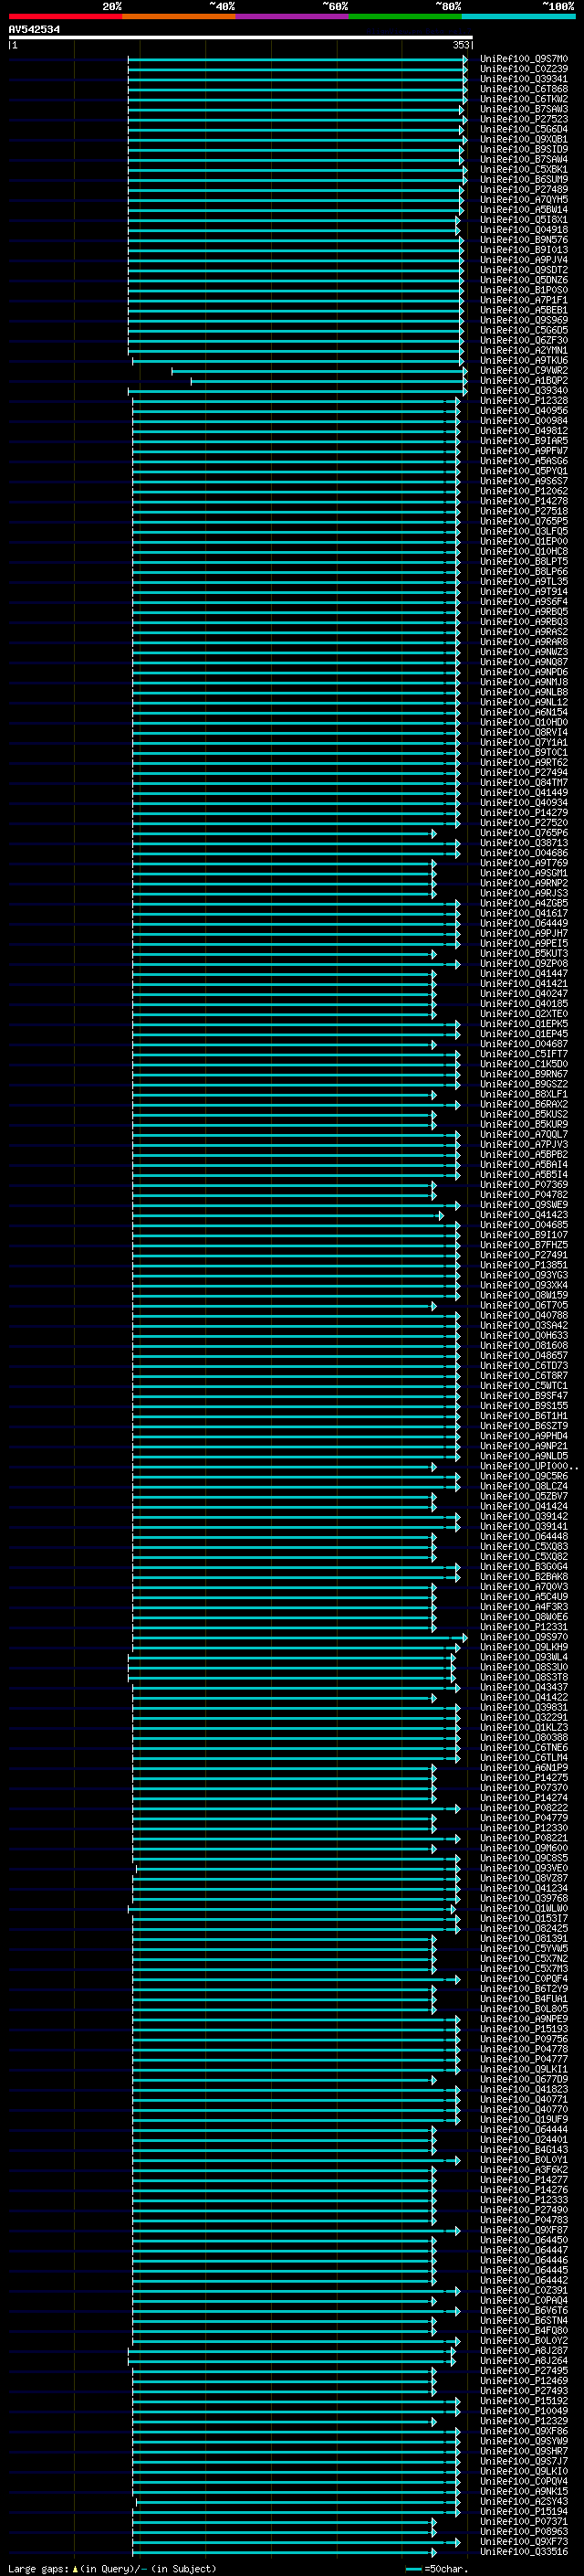Open hit UniRef100_A7P1F1
Viewport: 584px width, 2576px height.
click(x=523, y=300)
